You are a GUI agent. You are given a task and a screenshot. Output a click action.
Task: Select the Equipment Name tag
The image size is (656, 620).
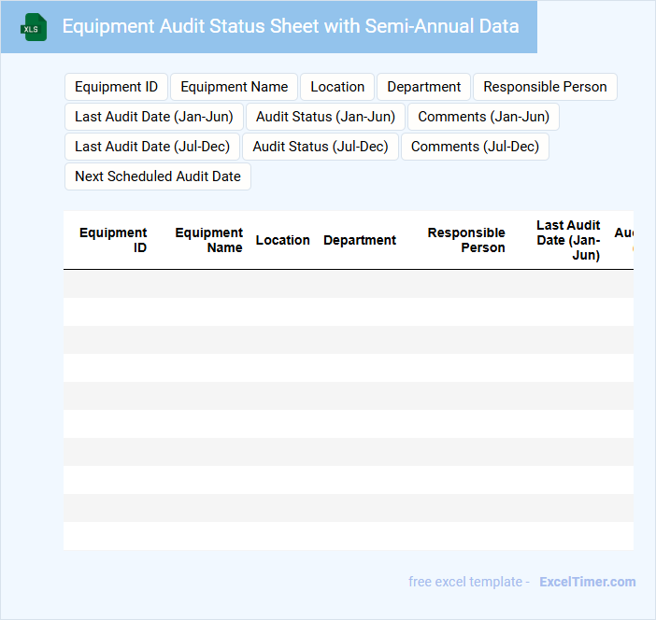(234, 87)
